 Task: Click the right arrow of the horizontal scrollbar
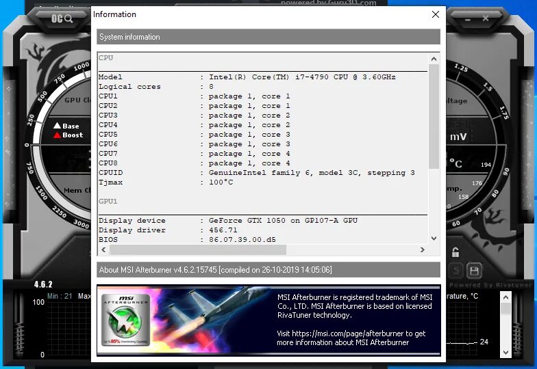click(422, 250)
